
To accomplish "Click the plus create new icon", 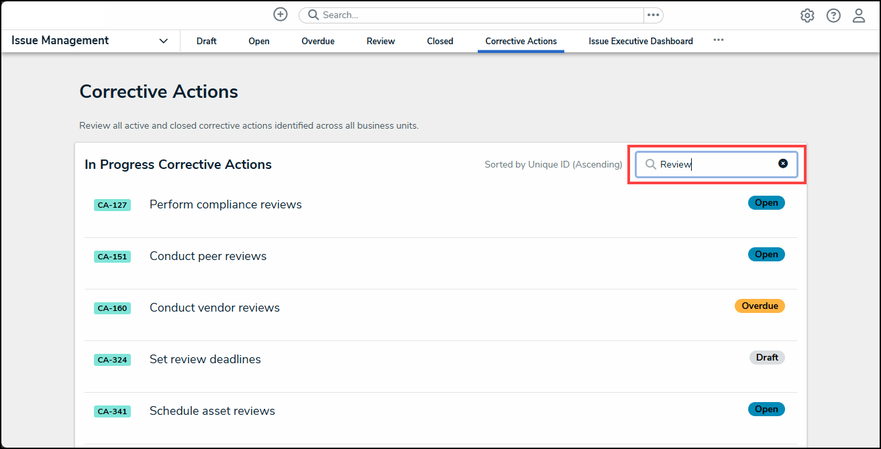I will pyautogui.click(x=280, y=15).
